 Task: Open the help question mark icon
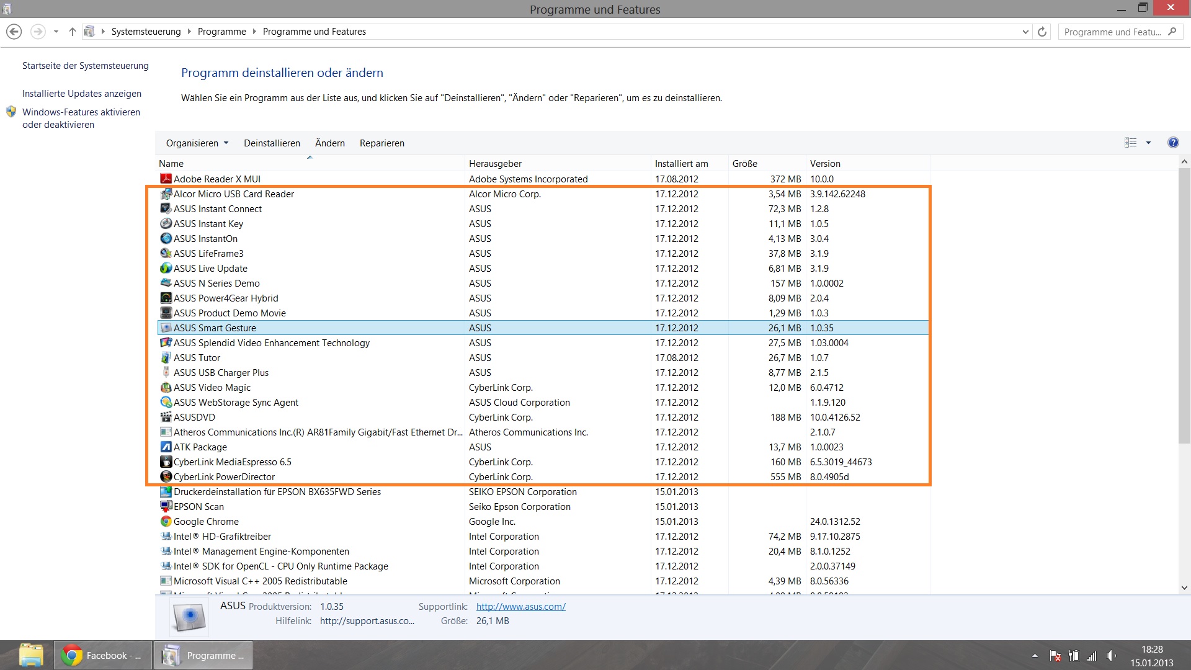(x=1173, y=143)
